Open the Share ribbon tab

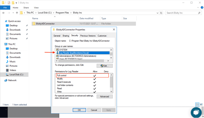(x=26, y=8)
